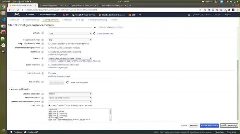240x134 pixels.
Task: Open the Shutdown behavior dropdown
Action: tap(70, 40)
